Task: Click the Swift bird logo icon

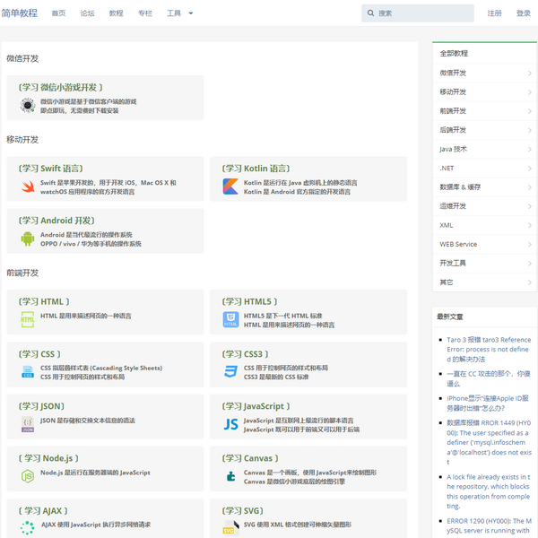Action: (27, 187)
